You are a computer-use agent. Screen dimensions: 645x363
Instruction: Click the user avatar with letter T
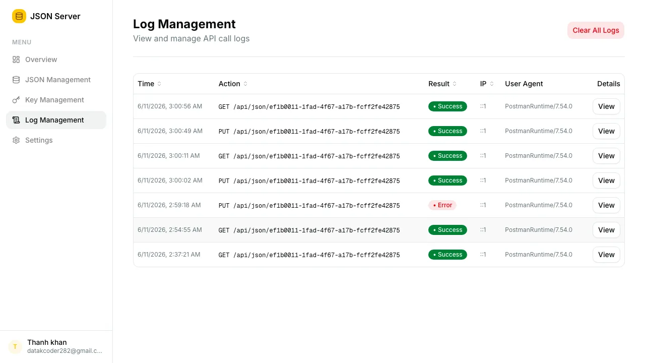pyautogui.click(x=15, y=347)
